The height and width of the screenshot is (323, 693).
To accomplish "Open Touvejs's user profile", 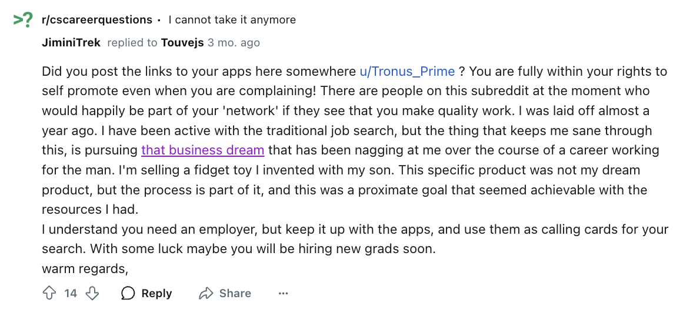I will 182,43.
